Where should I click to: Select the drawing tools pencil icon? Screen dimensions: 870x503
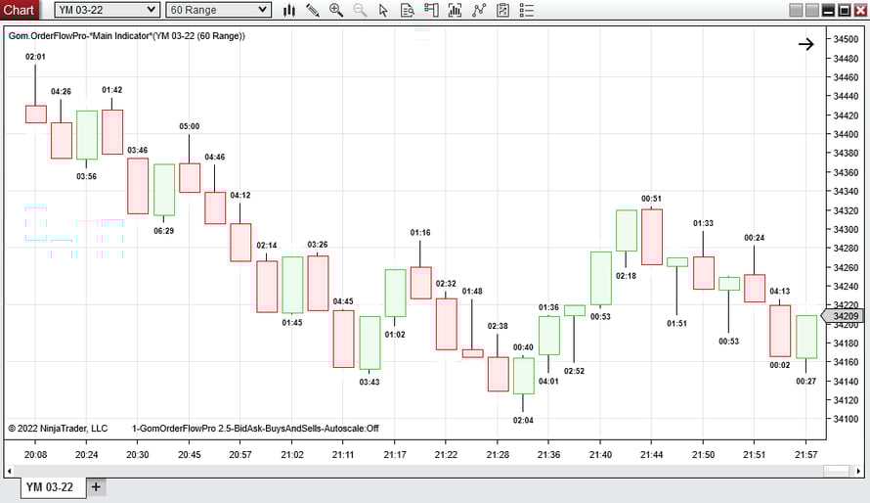click(313, 10)
